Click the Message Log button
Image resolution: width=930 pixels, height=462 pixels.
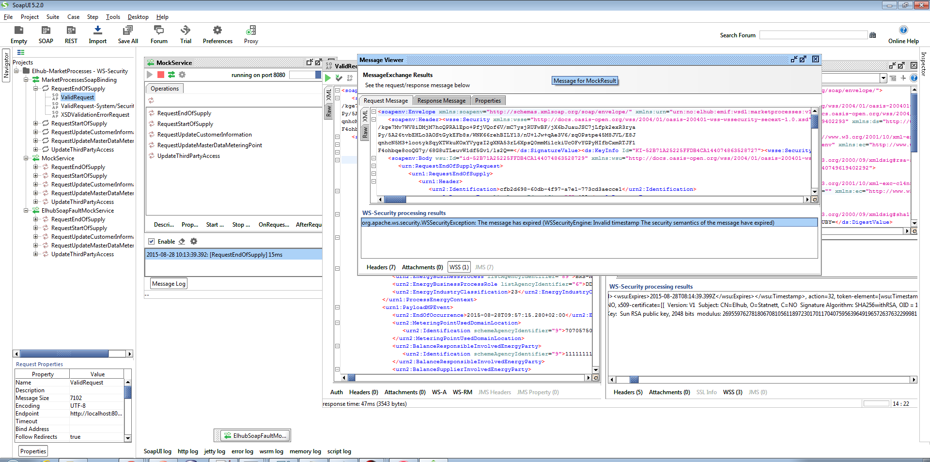pos(169,284)
